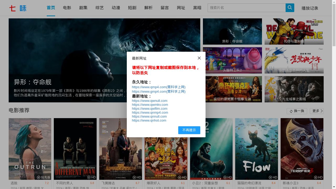The image size is (336, 189).
Task: Click the 飞黄腾达 title text
Action: tap(108, 183)
